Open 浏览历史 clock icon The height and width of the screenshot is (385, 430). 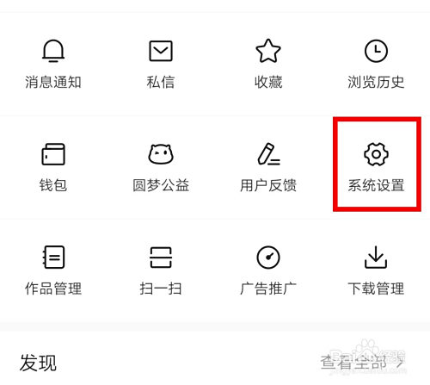[376, 51]
